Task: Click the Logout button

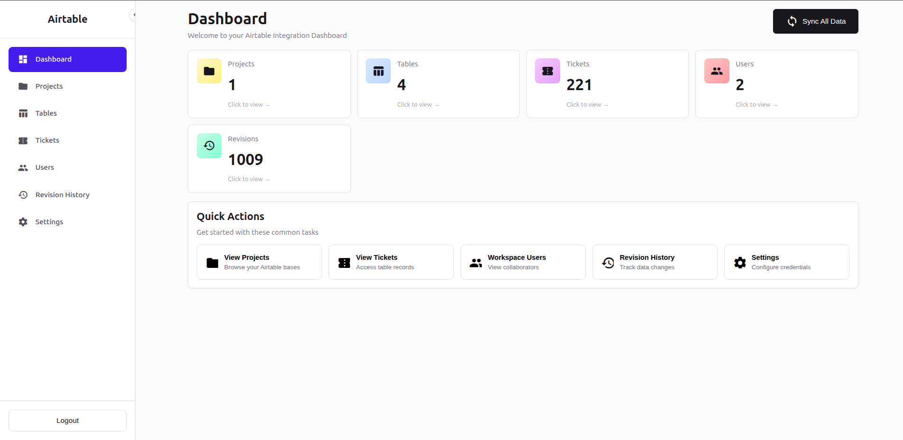Action: click(x=67, y=420)
